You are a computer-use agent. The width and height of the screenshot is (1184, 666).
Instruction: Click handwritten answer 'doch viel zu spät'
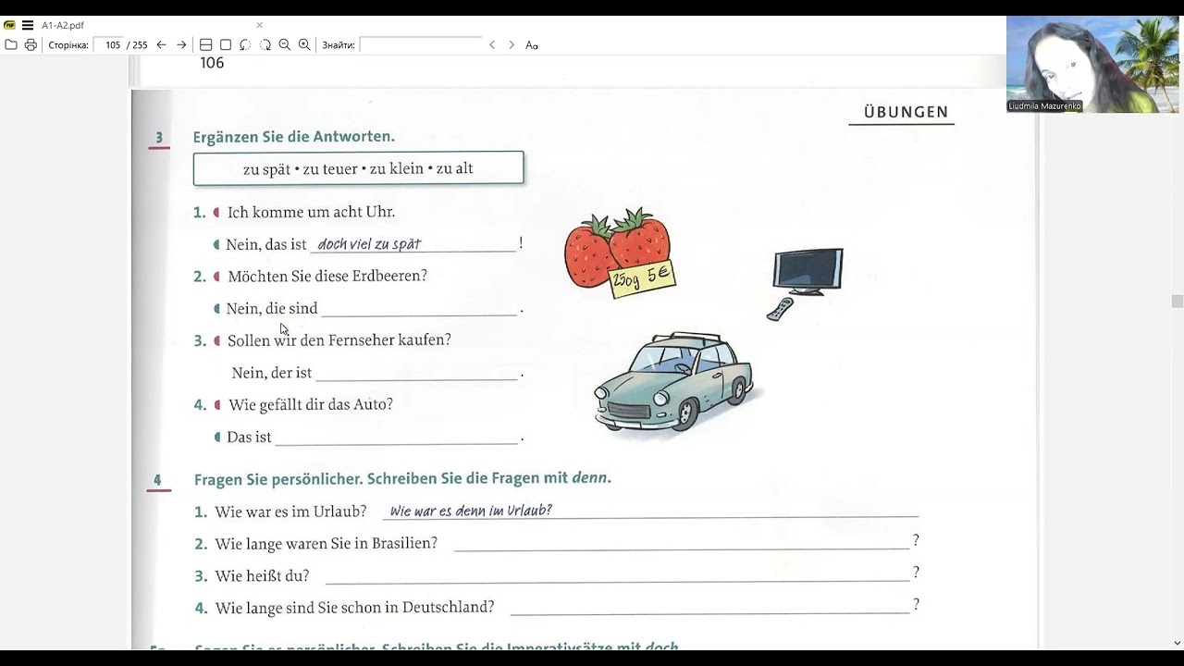point(369,244)
